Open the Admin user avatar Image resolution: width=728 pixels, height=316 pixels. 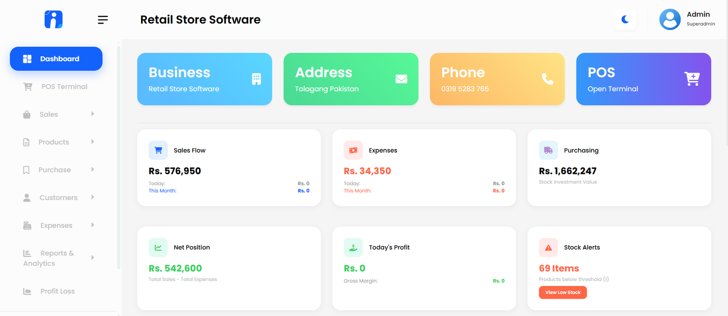click(670, 20)
